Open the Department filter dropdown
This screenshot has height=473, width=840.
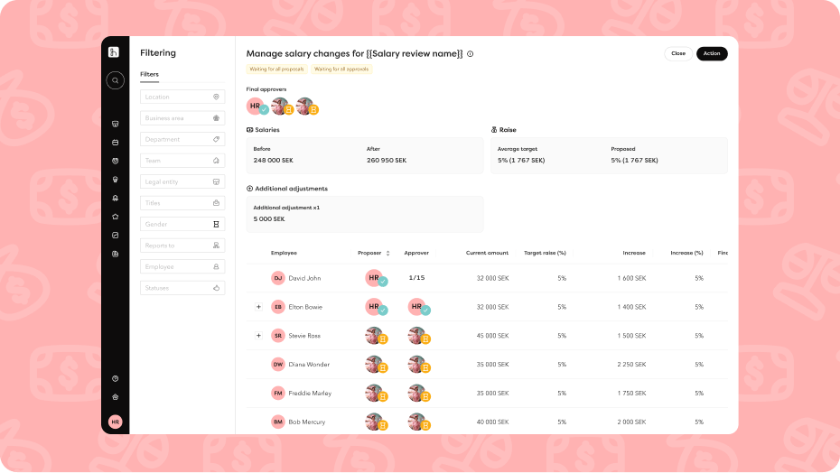(182, 139)
